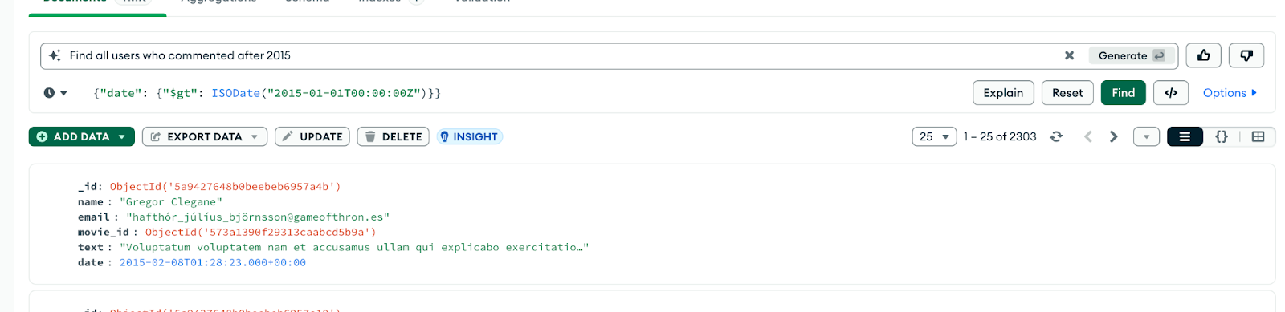Click the Explain button
The image size is (1285, 312).
(1003, 93)
